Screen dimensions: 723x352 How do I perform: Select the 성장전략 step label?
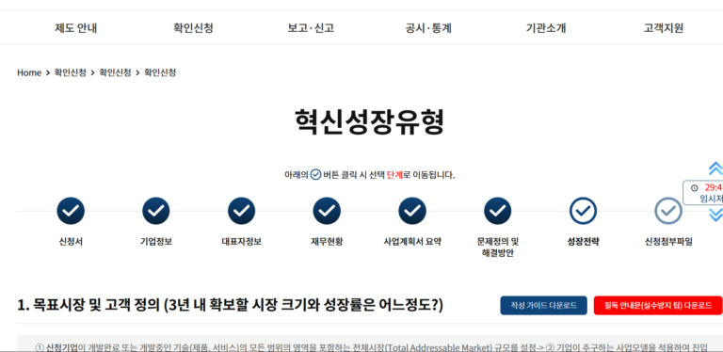[x=583, y=242]
